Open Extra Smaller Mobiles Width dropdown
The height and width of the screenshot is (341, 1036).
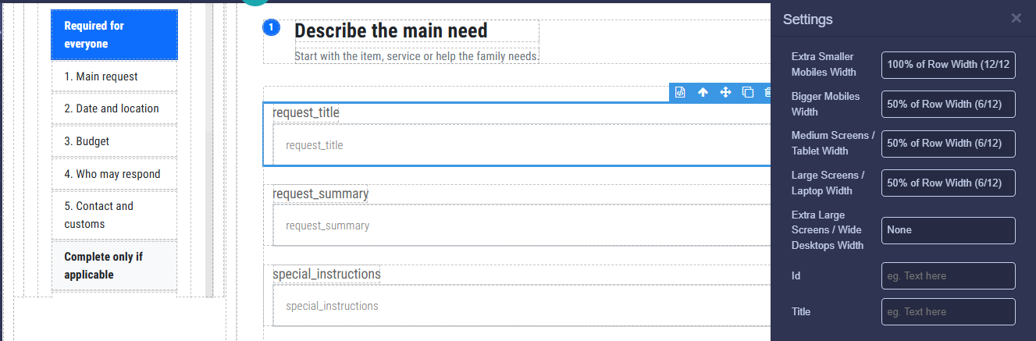tap(949, 65)
